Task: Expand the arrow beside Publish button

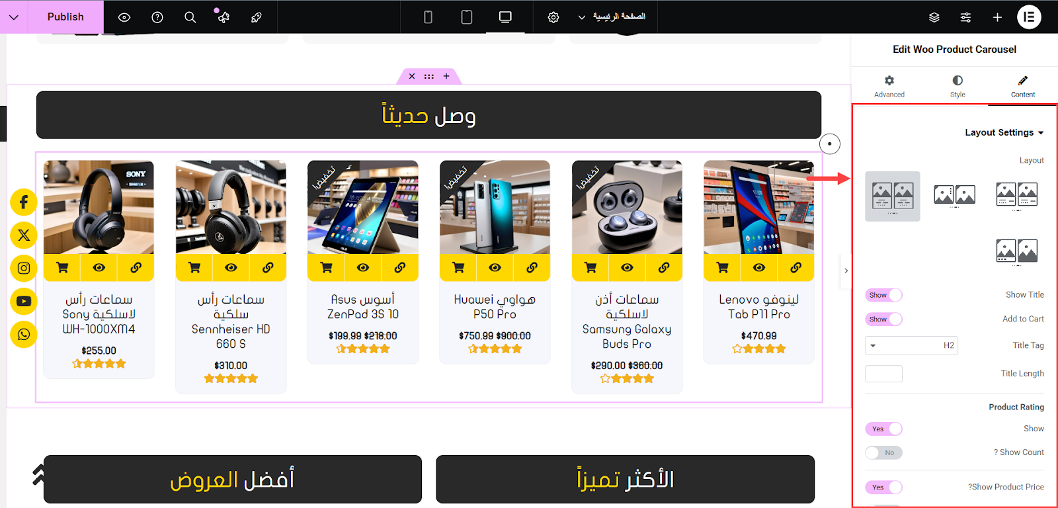Action: pos(14,17)
